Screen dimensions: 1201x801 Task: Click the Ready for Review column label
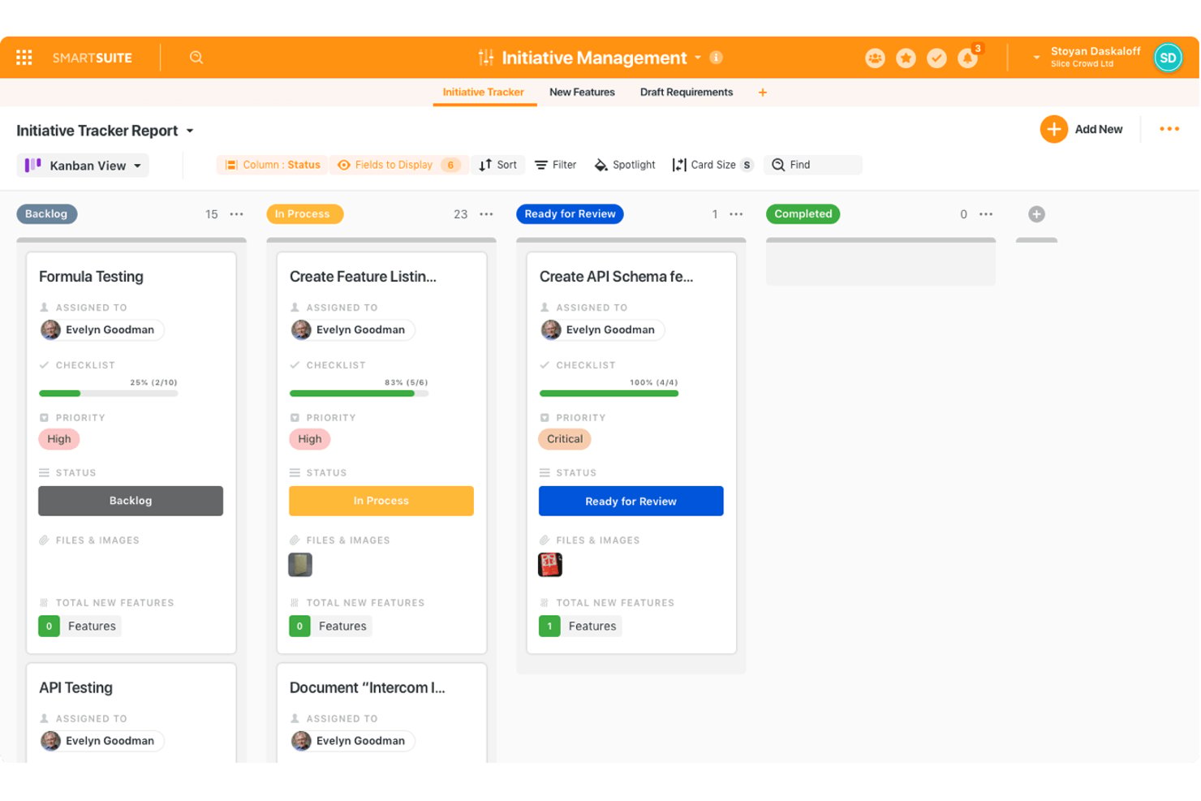(x=570, y=214)
